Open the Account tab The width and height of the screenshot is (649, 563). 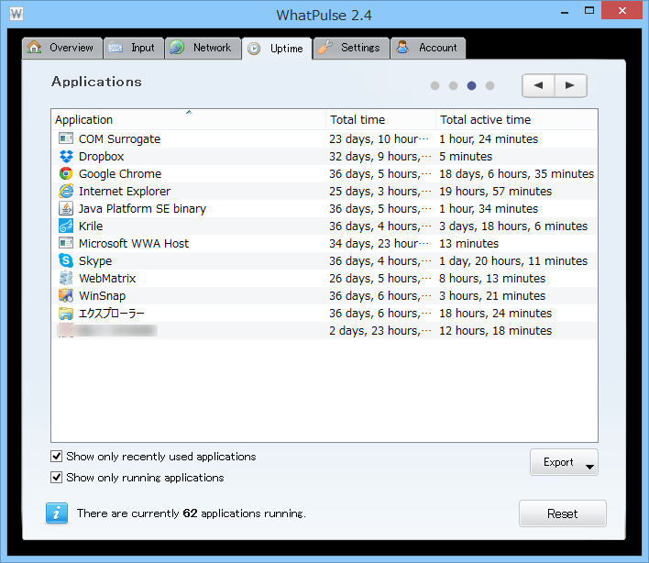tap(428, 48)
